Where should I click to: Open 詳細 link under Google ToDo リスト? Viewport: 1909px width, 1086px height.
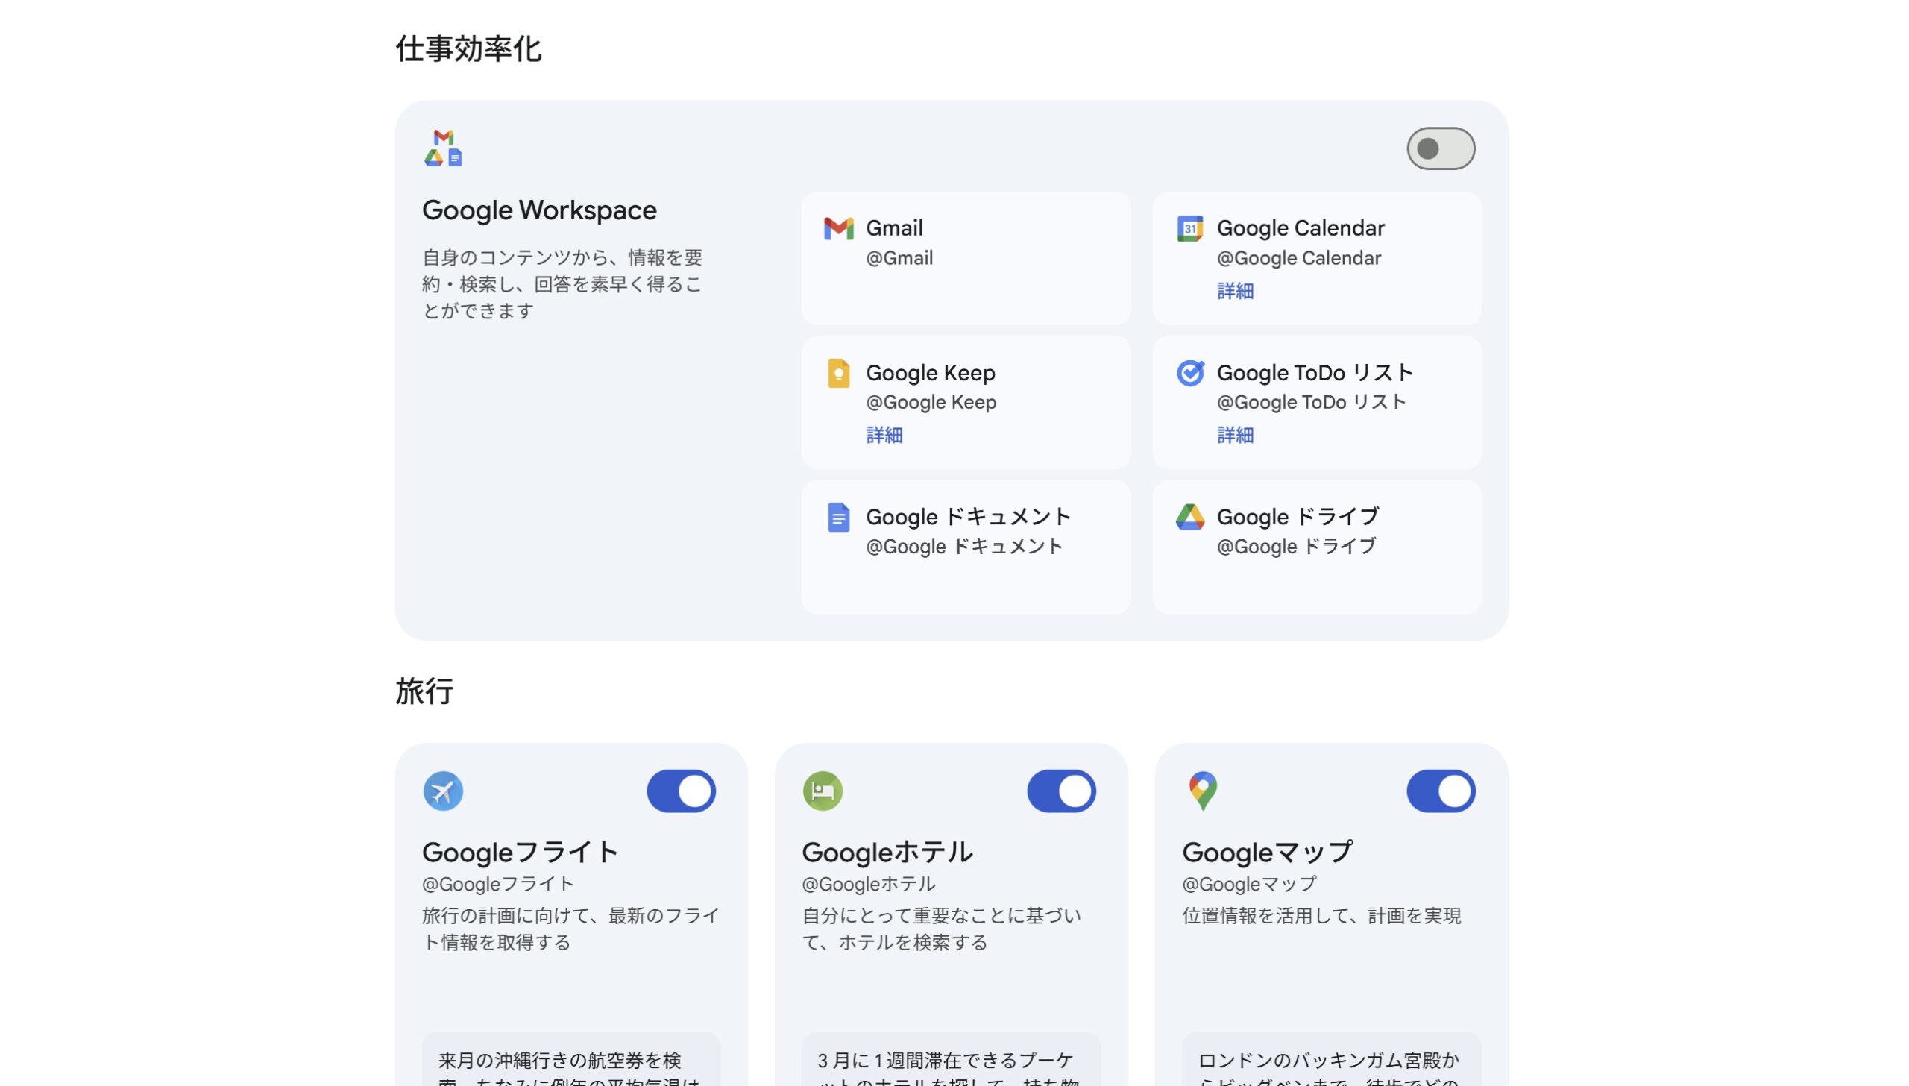pyautogui.click(x=1235, y=435)
